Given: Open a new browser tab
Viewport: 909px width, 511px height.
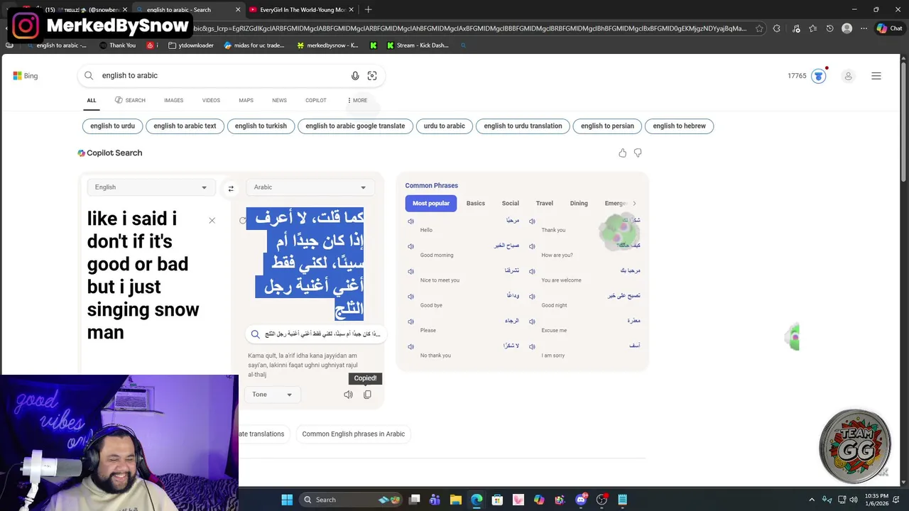Looking at the screenshot, I should (368, 10).
